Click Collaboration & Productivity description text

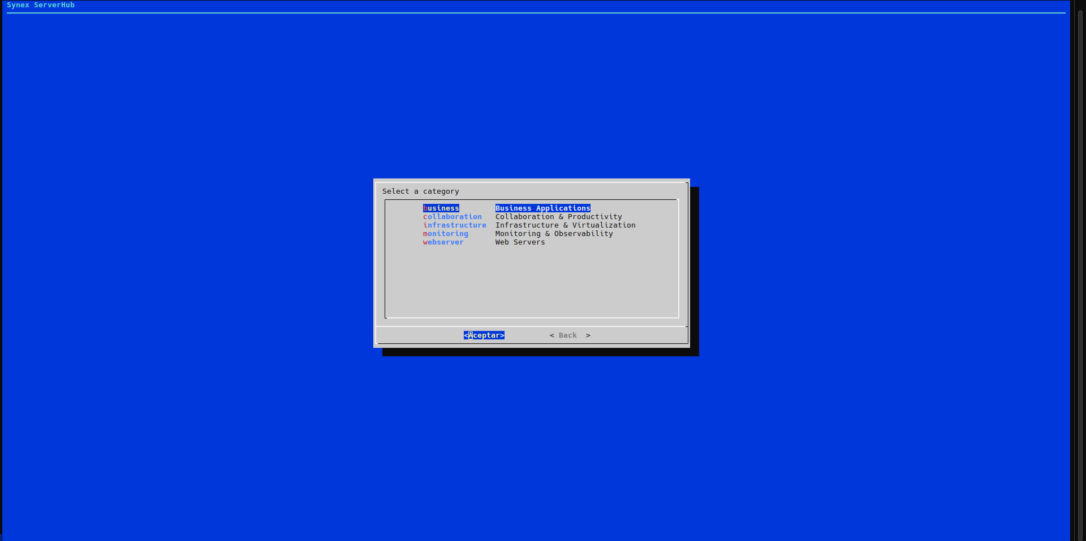pos(558,217)
